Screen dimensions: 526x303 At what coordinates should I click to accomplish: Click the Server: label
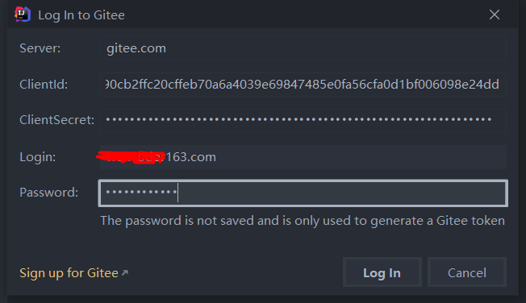click(x=40, y=48)
